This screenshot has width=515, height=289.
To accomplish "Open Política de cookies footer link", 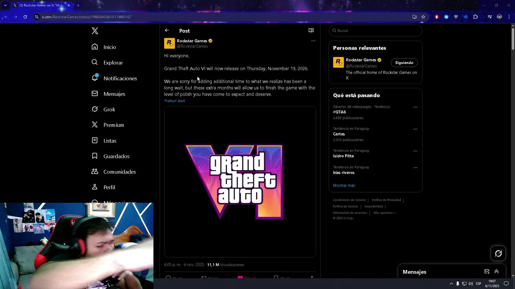I will (346, 206).
